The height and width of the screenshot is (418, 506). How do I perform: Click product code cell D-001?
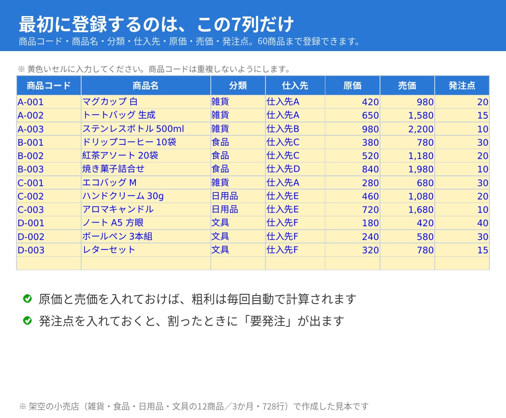(x=49, y=223)
